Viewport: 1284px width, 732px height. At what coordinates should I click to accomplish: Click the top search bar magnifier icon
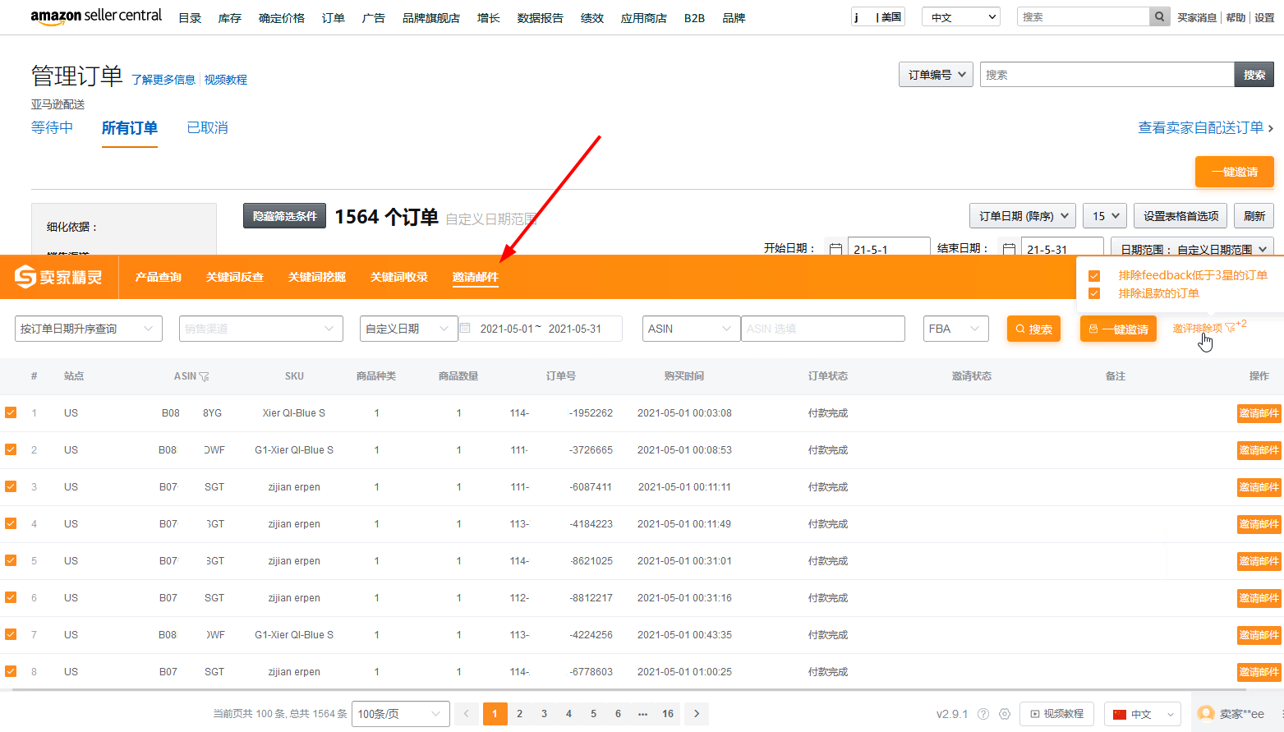point(1159,16)
